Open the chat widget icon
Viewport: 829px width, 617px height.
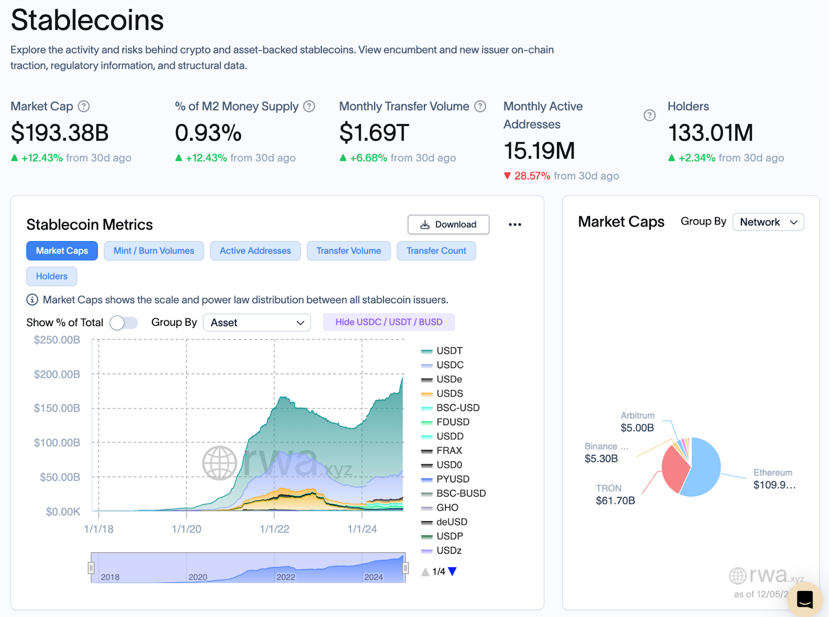pos(805,599)
